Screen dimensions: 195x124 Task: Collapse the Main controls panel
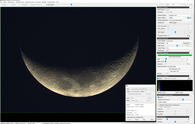point(191,117)
